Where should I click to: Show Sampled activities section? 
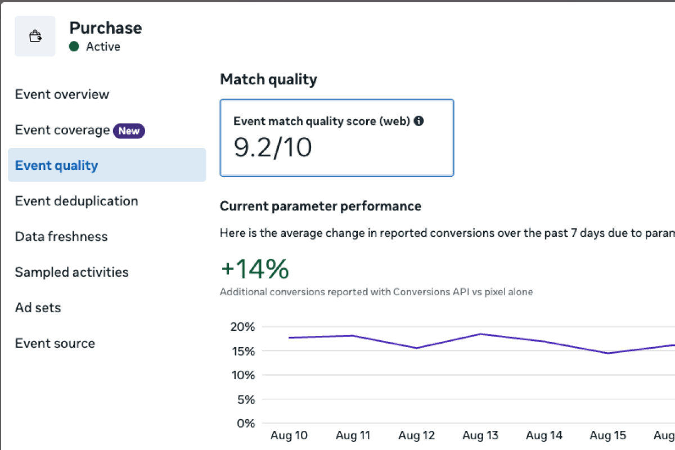pyautogui.click(x=71, y=272)
